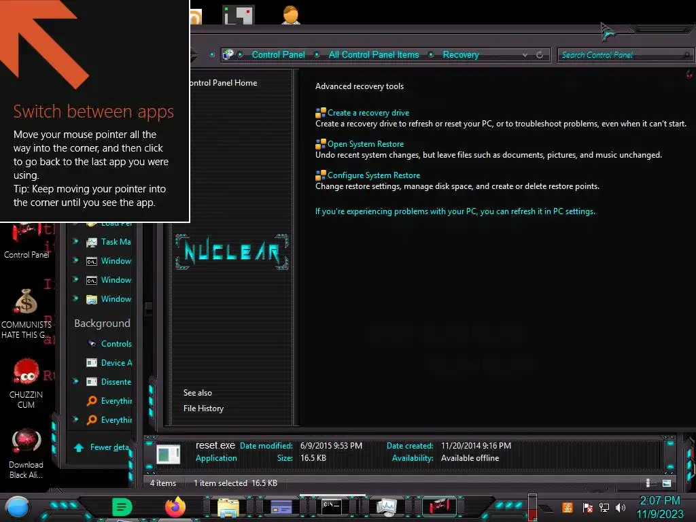The image size is (696, 522).
Task: Open the Action Center flag tray icon
Action: point(587,507)
